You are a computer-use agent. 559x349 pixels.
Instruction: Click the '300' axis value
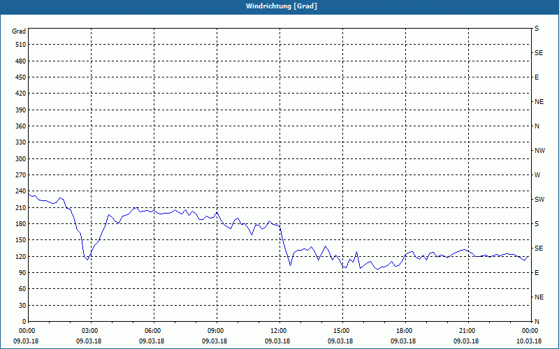[x=21, y=159]
